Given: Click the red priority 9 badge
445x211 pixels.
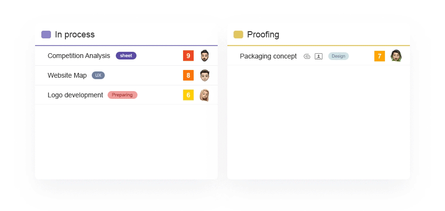Looking at the screenshot, I should click(188, 56).
